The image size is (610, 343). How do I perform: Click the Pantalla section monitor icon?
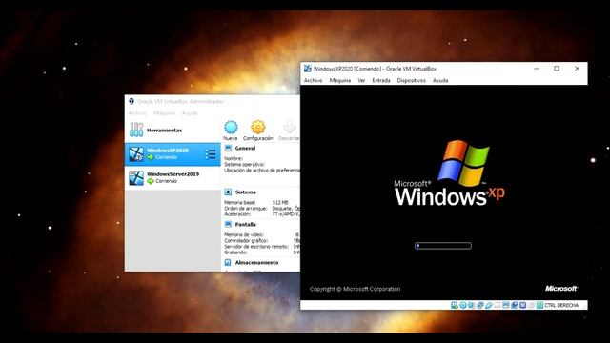(229, 225)
